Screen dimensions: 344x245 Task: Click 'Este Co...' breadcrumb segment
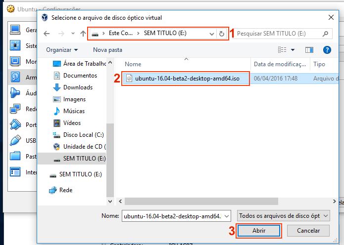pos(121,33)
